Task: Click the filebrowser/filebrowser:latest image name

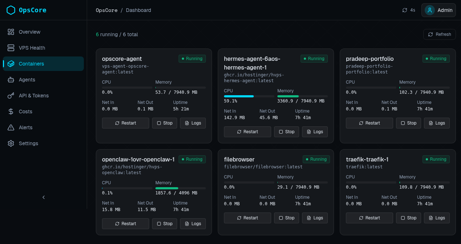Action: [x=263, y=167]
